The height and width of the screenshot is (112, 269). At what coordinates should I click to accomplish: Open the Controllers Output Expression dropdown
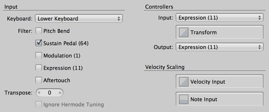point(220,47)
